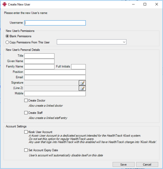
Task: Click the greyed Signature text box
Action: tap(51, 83)
